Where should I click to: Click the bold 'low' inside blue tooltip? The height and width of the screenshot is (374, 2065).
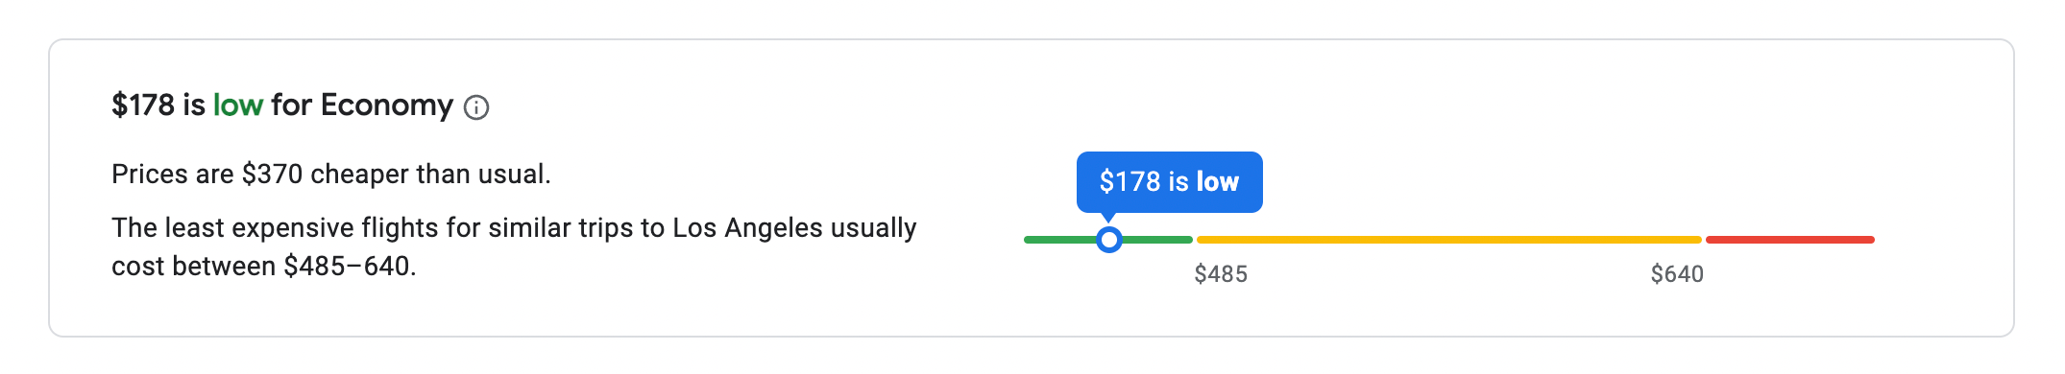tap(1218, 182)
